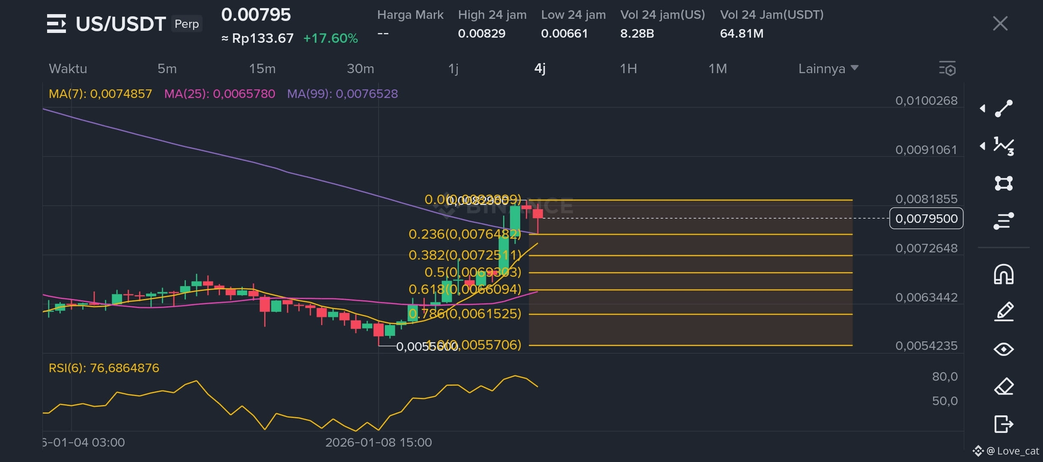Click the current price tag 0,0079500

coord(926,219)
